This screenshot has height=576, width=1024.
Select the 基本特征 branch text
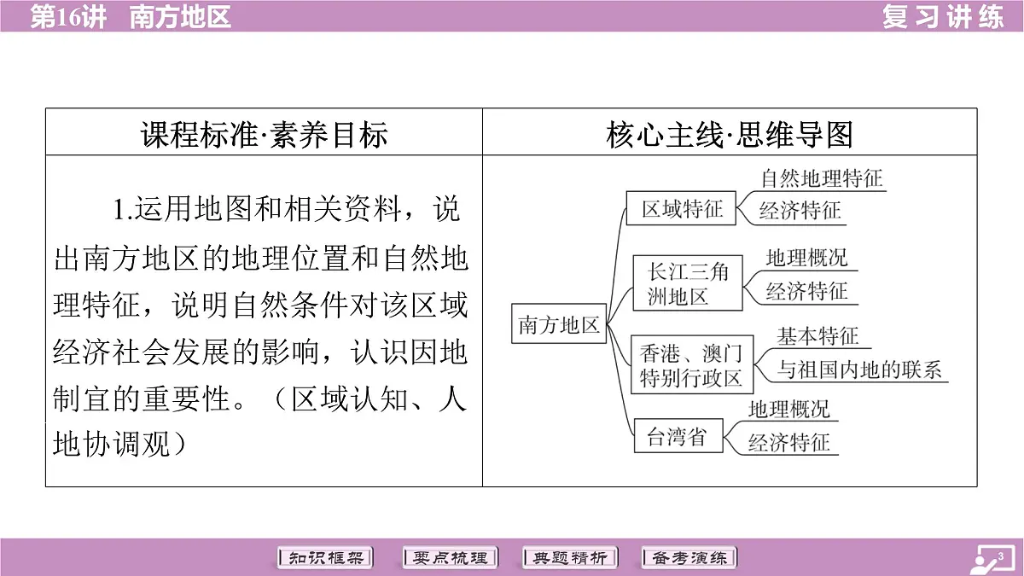tap(817, 336)
